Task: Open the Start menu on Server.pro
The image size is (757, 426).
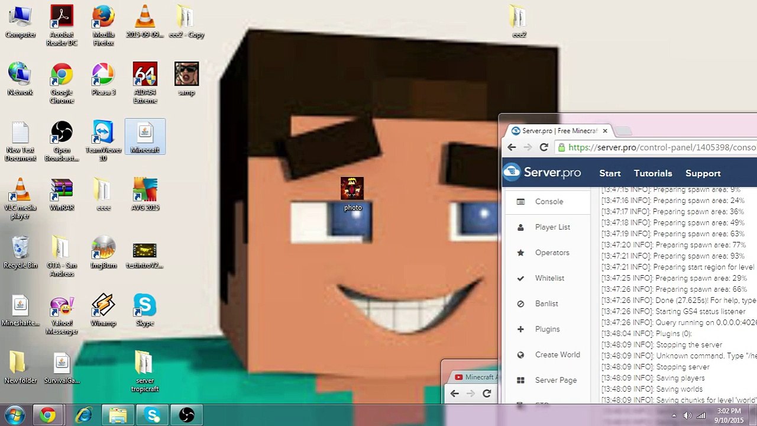Action: click(x=610, y=173)
